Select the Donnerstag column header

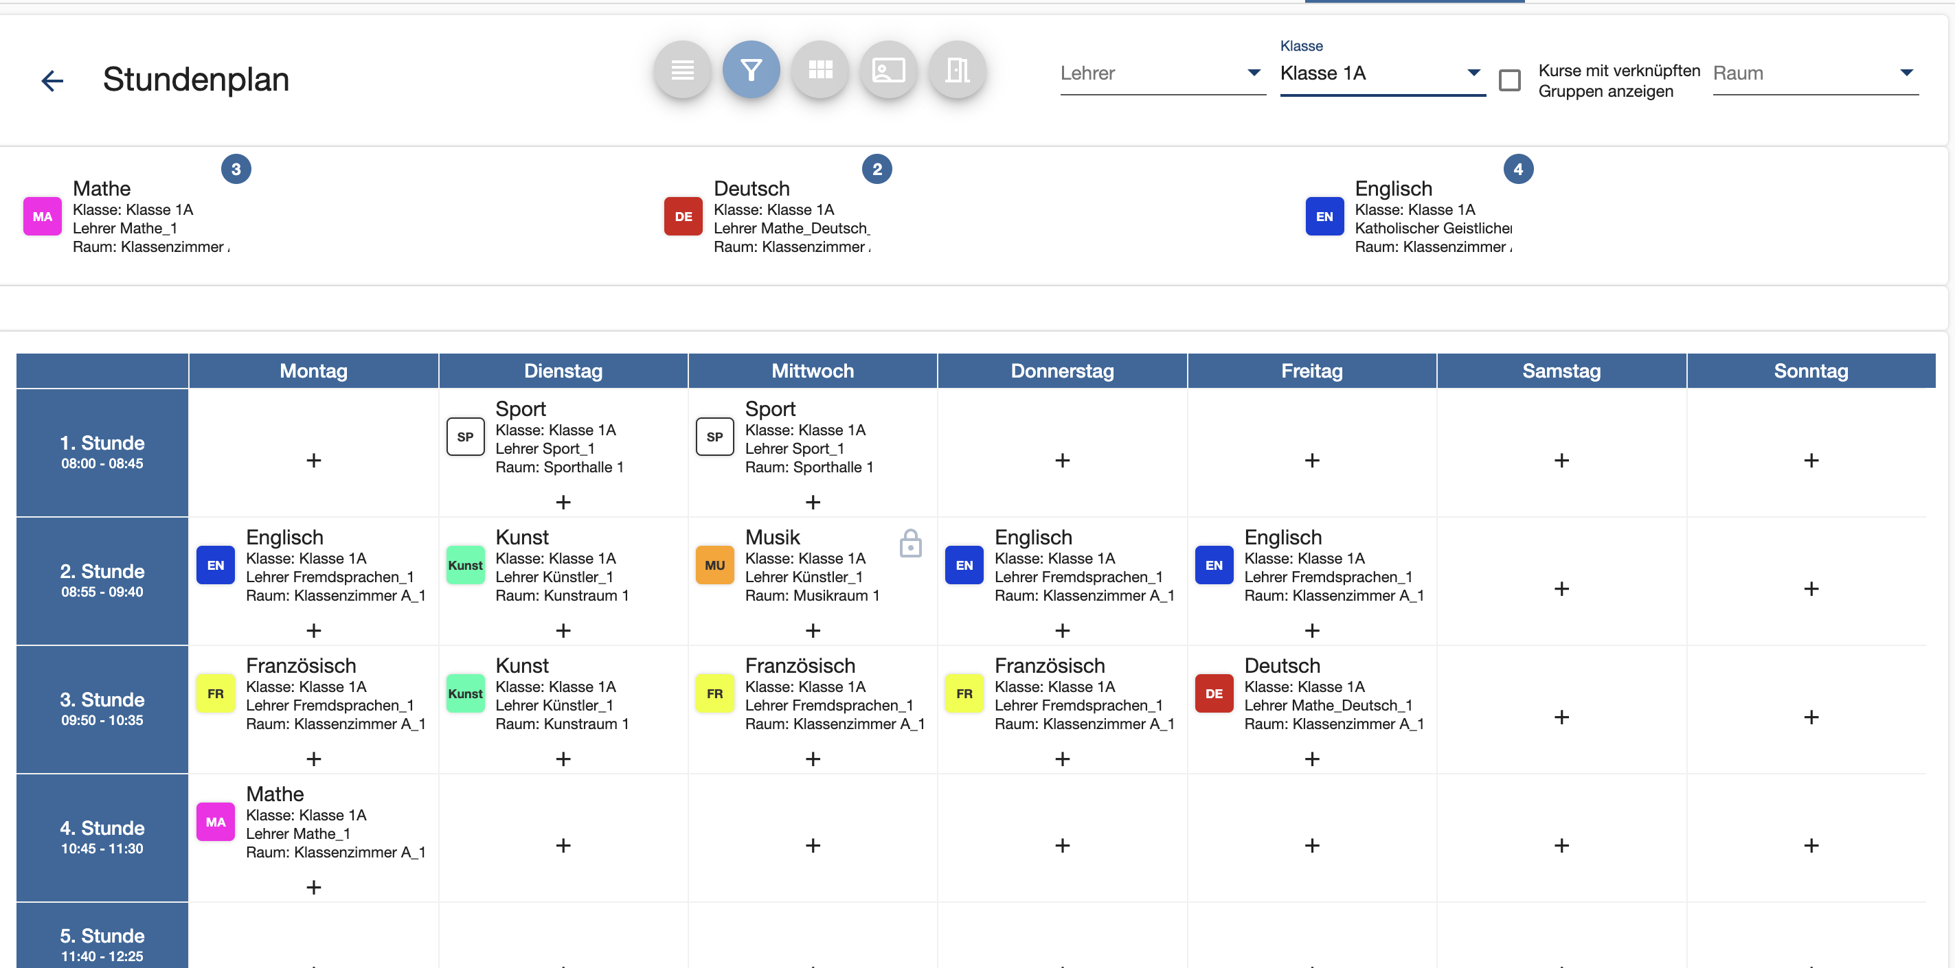(x=1062, y=371)
